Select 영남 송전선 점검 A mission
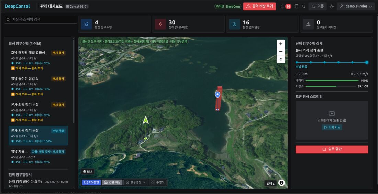Screen dimensions: 378x194 coord(38,86)
